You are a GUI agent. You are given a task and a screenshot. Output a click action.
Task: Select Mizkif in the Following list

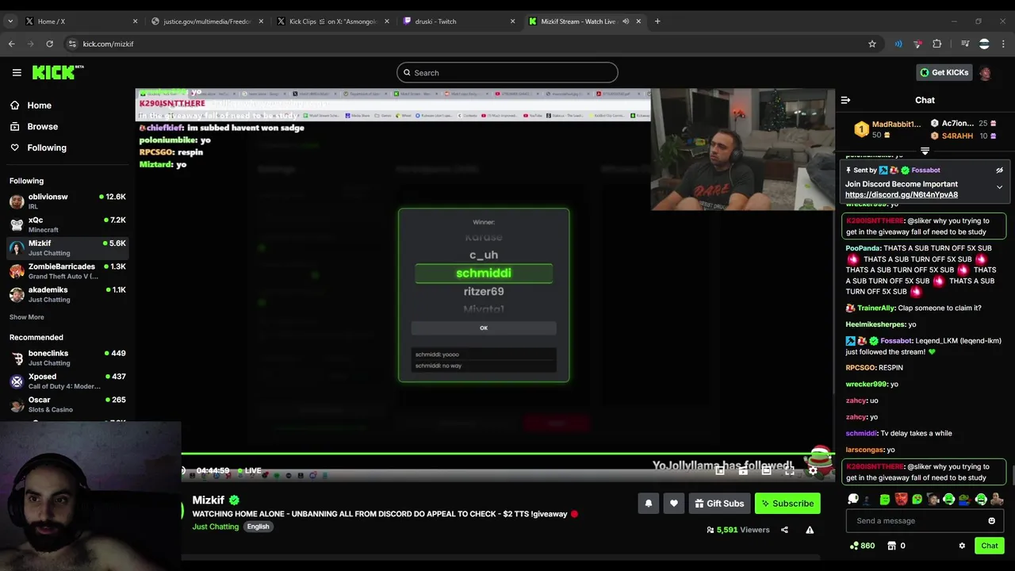pyautogui.click(x=67, y=247)
